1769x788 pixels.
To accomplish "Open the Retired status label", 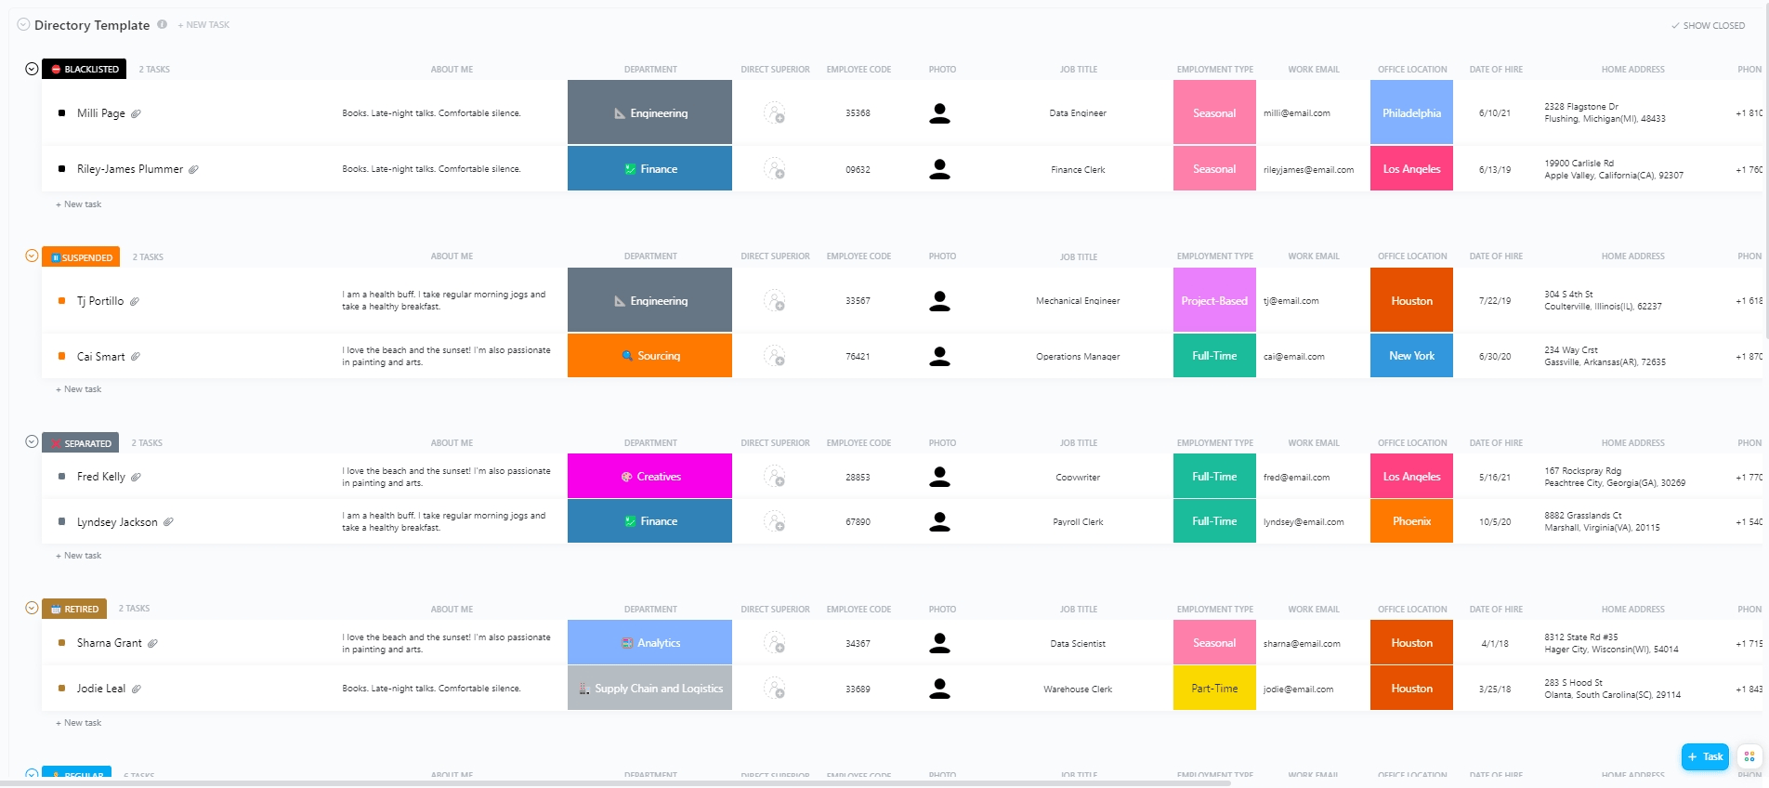I will [74, 609].
